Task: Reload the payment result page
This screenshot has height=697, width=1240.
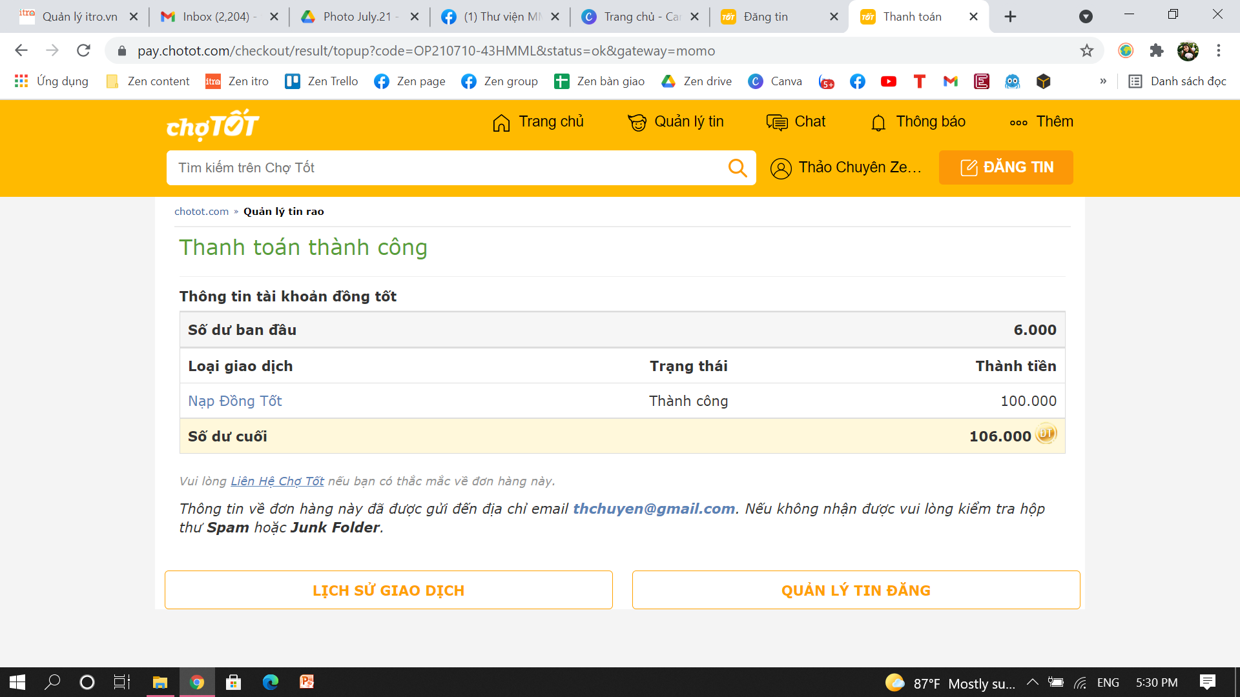Action: [x=83, y=51]
